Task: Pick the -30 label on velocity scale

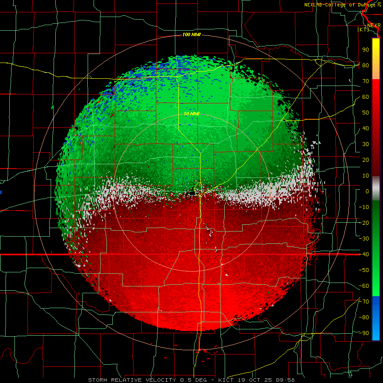Action: [364, 239]
